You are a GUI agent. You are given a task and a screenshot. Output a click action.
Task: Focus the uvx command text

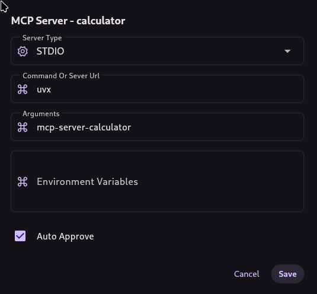pos(44,90)
